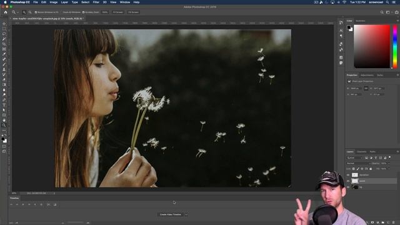Select the Blur tool
The image size is (400, 225).
pyautogui.click(x=4, y=90)
